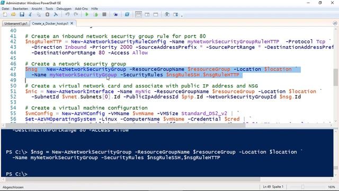Click $nsgRuleSSH,$nsgRuleHTTP in the console output
The width and height of the screenshot is (339, 191).
click(x=184, y=158)
